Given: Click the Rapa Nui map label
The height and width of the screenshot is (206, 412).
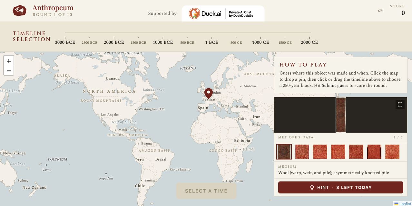Looking at the screenshot, I should tap(106, 178).
